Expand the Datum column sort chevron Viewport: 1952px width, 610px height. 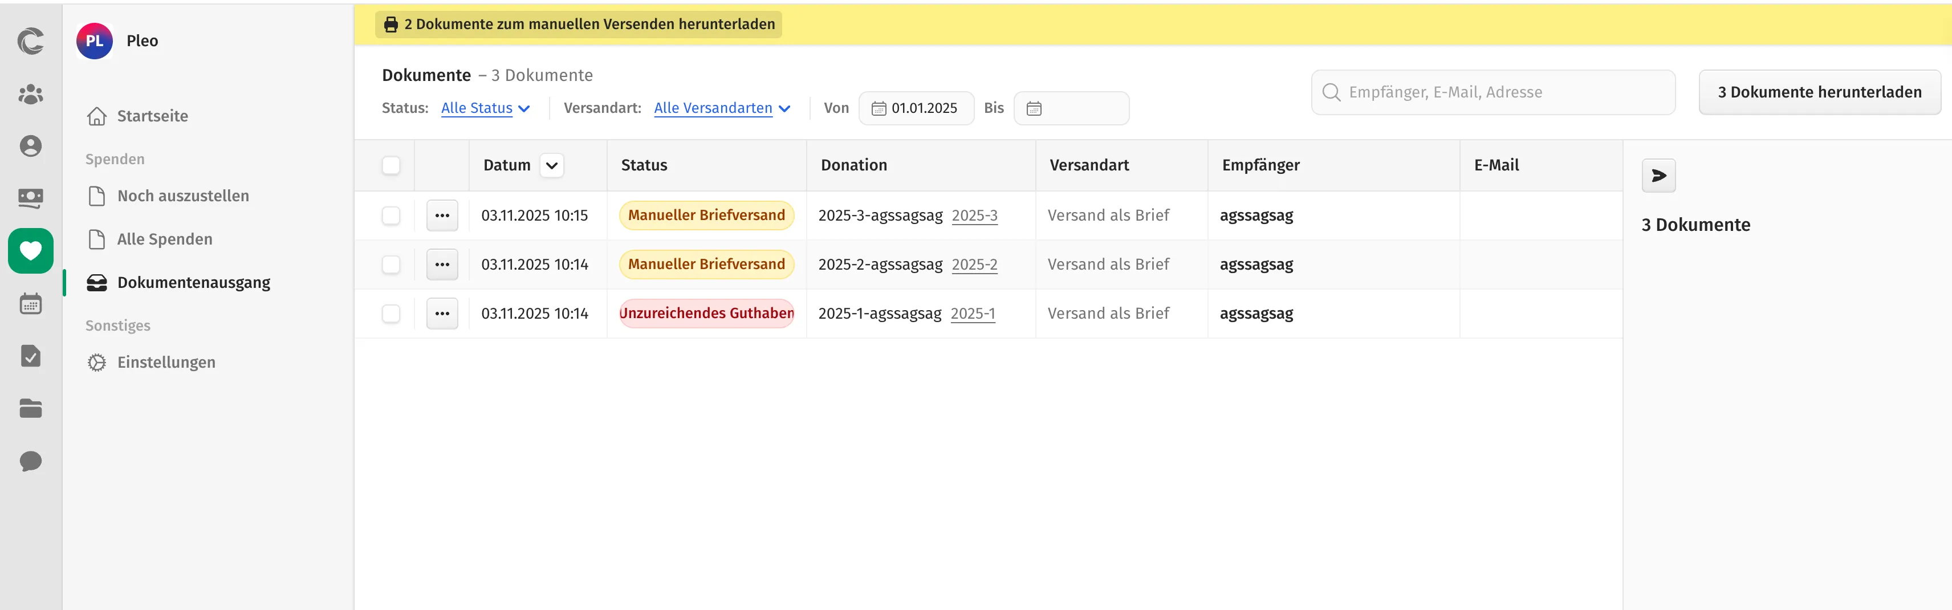(552, 165)
